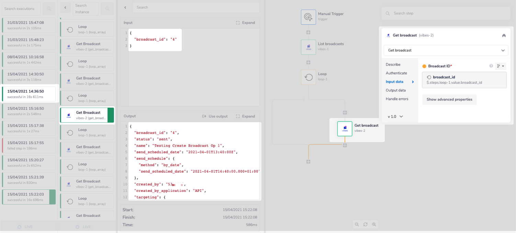Open the Get broadcast operation dropdown
Image resolution: width=516 pixels, height=233 pixels.
pyautogui.click(x=446, y=50)
